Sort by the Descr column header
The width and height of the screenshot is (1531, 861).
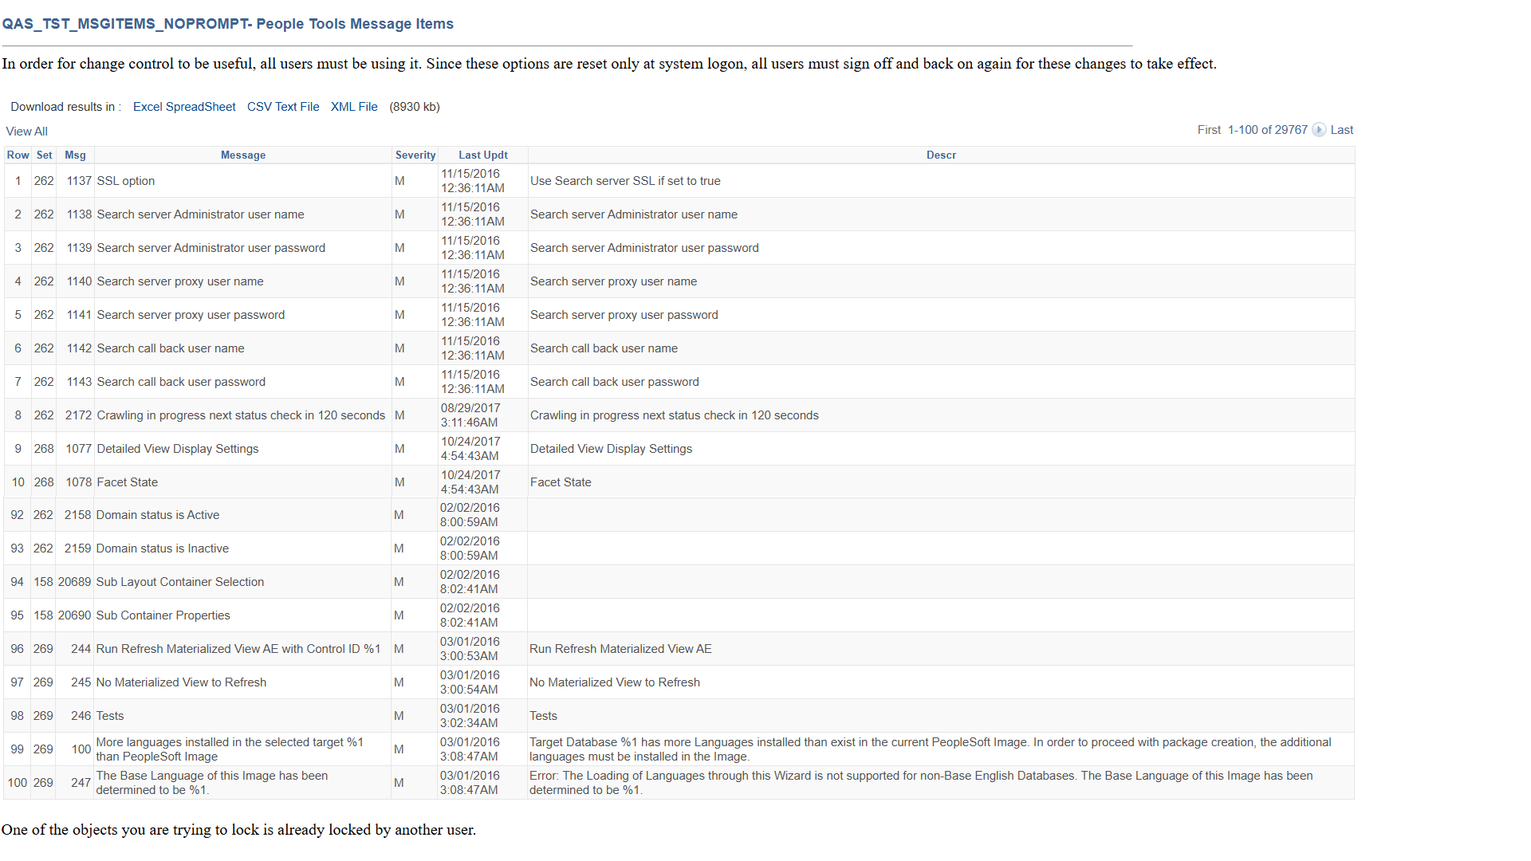click(941, 155)
